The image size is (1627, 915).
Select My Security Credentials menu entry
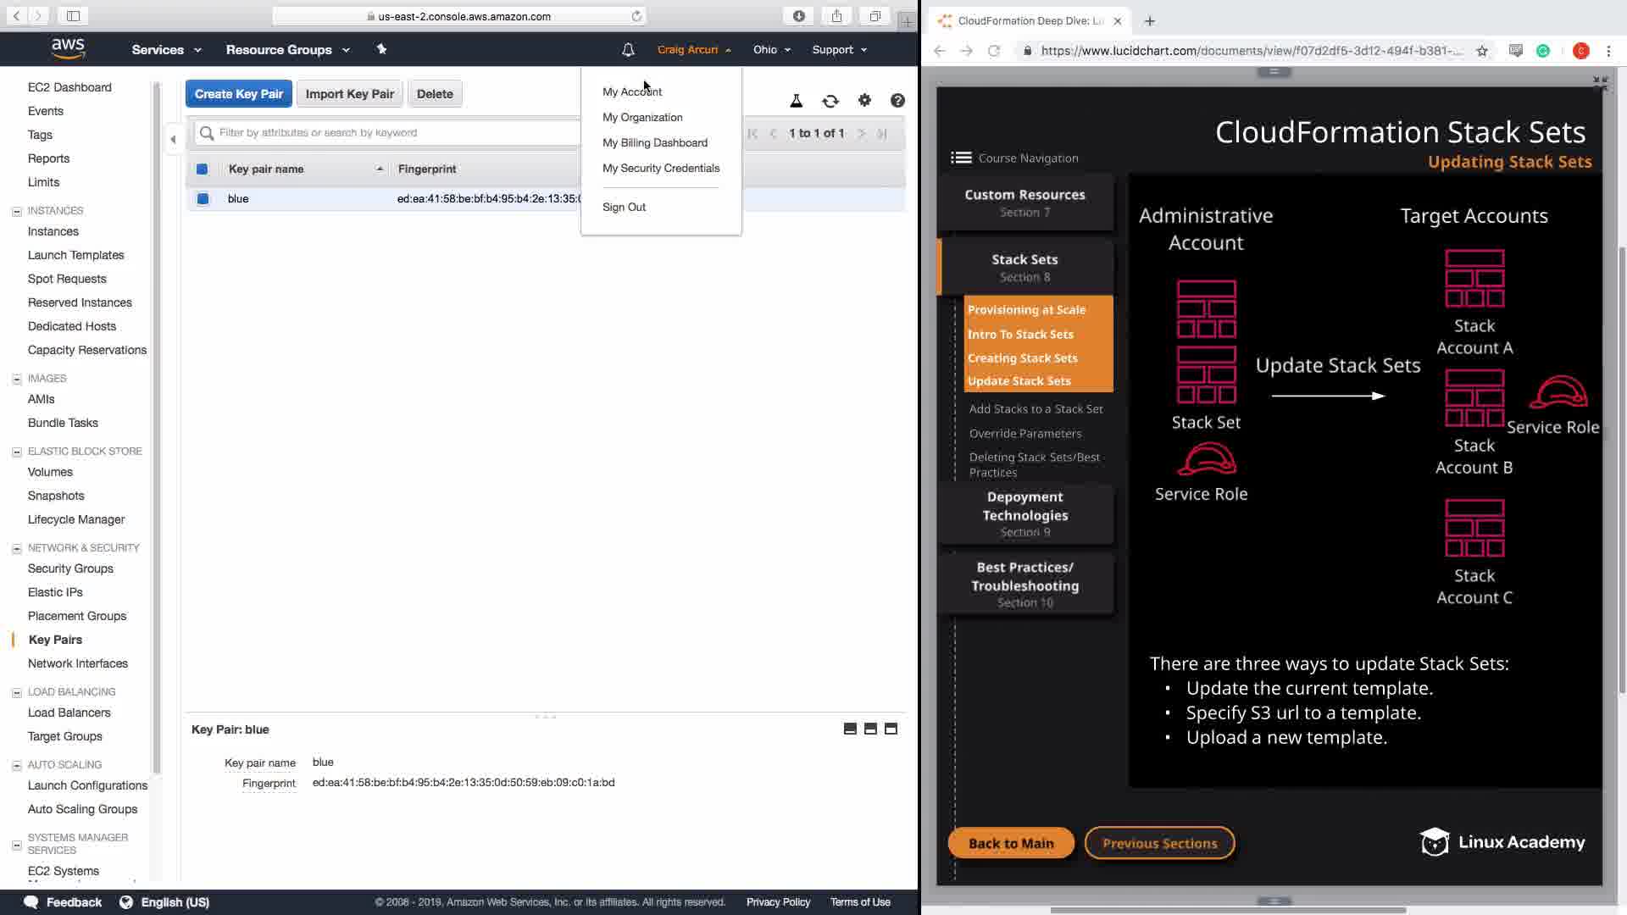click(x=660, y=169)
